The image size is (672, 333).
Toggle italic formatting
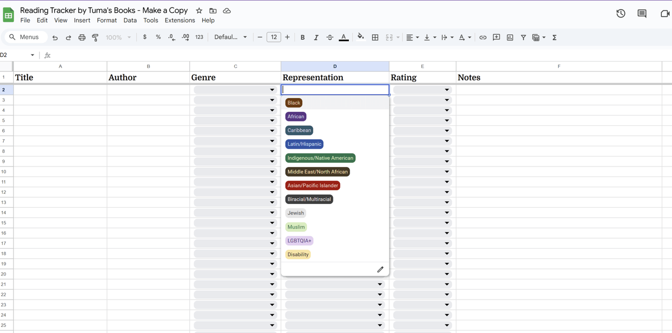click(316, 38)
